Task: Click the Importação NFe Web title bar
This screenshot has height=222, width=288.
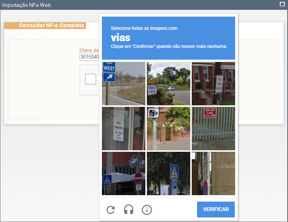Action: (140, 5)
